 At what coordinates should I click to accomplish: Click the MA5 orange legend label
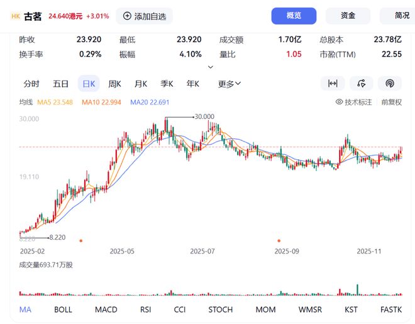[x=55, y=102]
